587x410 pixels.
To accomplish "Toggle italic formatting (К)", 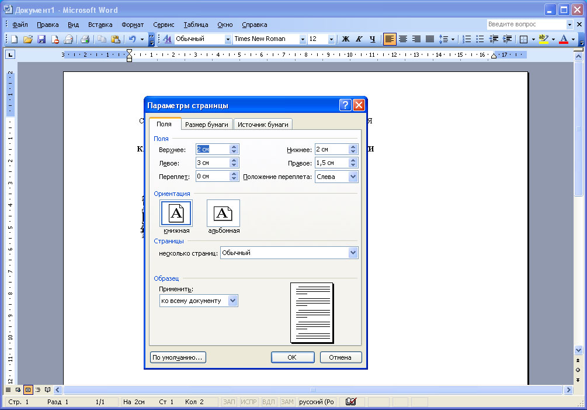I will pyautogui.click(x=359, y=39).
